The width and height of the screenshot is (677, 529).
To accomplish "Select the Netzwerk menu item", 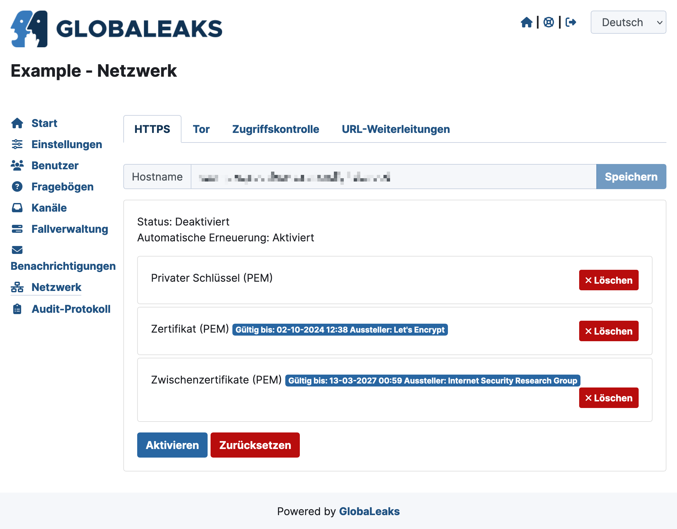I will pos(56,287).
